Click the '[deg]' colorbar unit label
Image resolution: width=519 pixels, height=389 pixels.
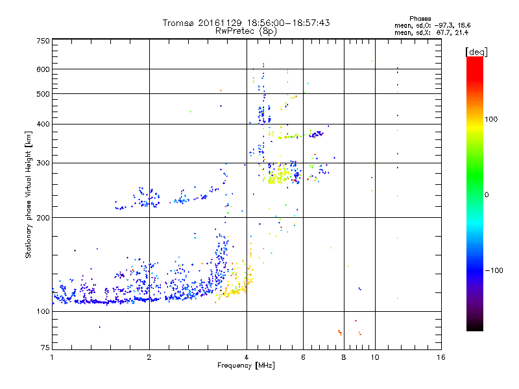point(476,52)
